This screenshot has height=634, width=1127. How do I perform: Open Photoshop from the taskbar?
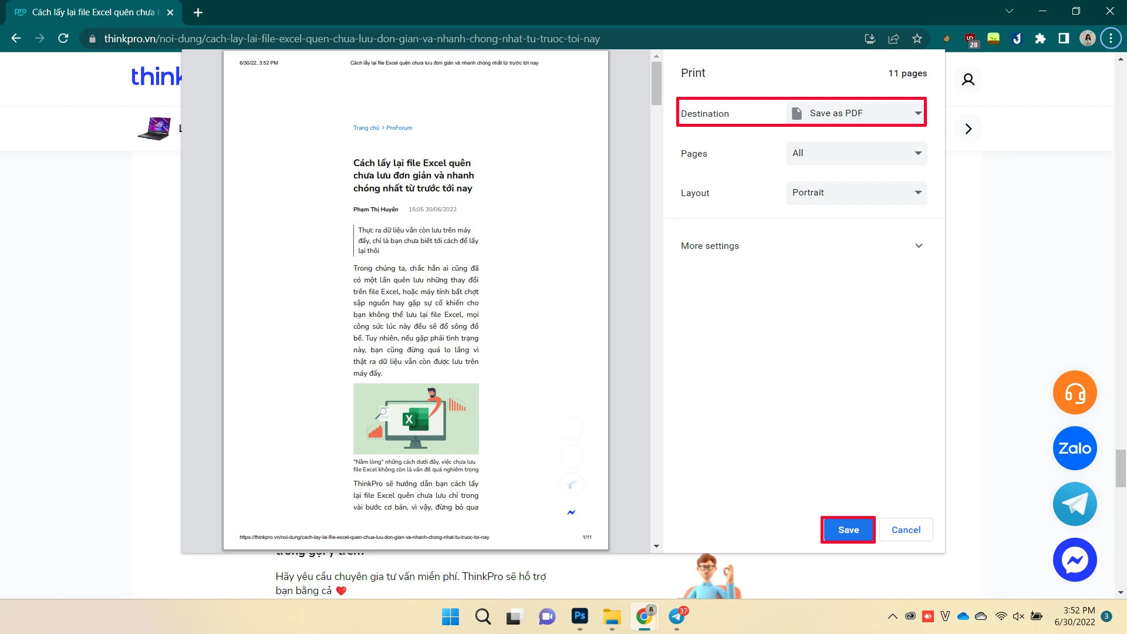coord(579,616)
